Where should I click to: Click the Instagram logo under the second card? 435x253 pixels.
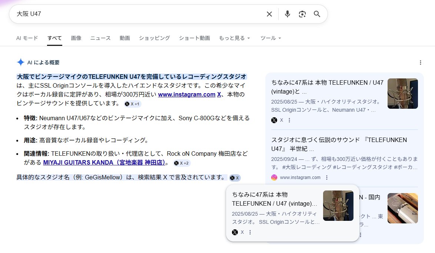[274, 178]
